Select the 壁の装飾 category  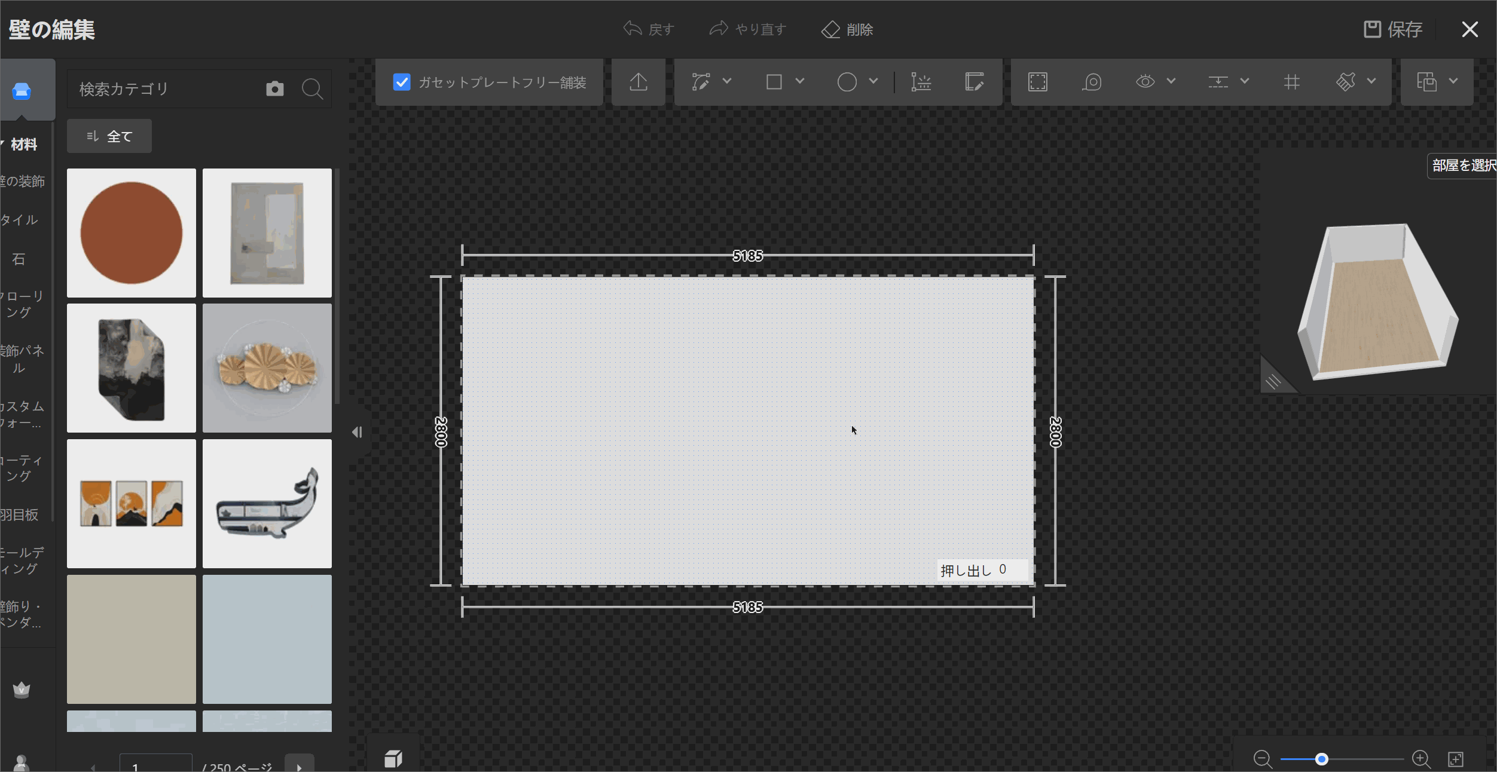point(23,181)
